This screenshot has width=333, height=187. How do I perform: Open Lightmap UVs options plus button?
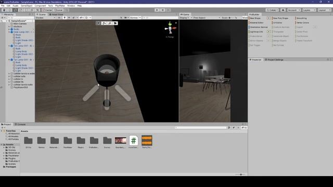(x=268, y=32)
